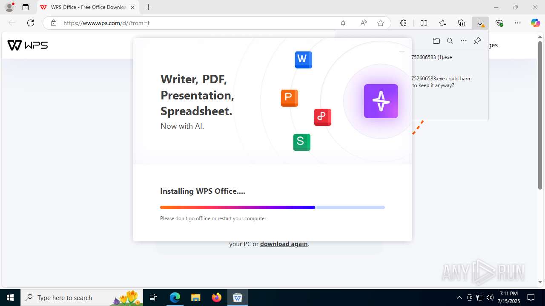This screenshot has width=545, height=306.
Task: Open Edge Settings and more menu
Action: (x=518, y=23)
